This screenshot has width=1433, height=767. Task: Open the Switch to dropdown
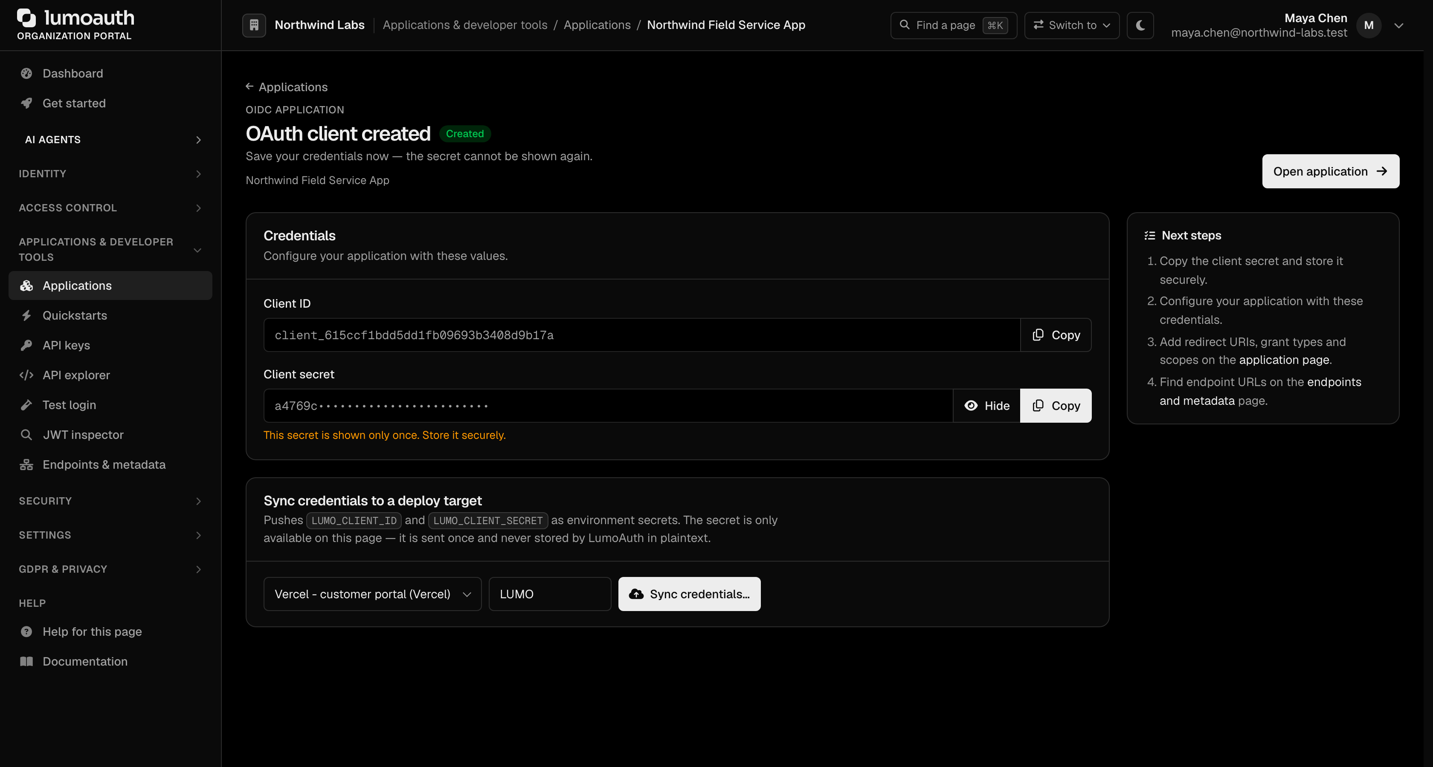pos(1072,25)
